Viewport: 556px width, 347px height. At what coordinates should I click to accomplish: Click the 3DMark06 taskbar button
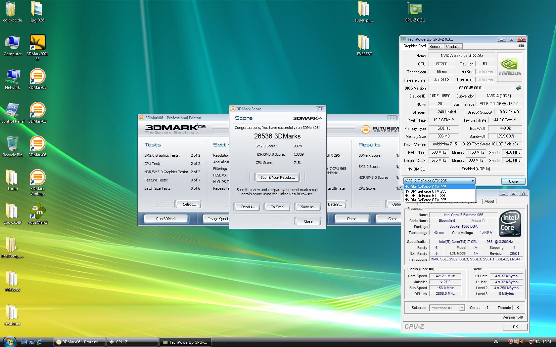click(x=79, y=342)
